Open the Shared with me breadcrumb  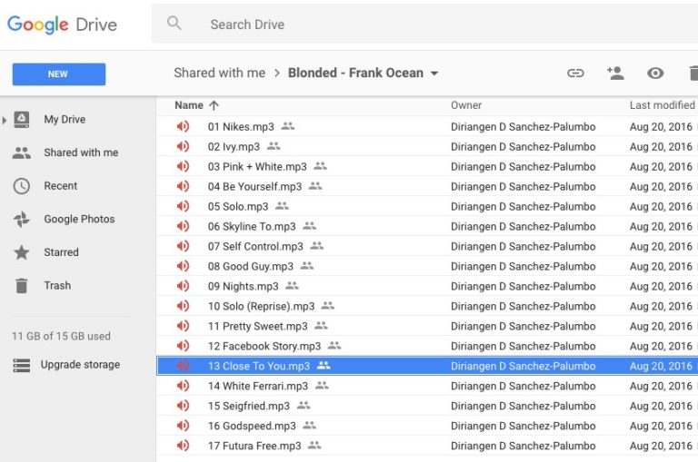[x=219, y=73]
